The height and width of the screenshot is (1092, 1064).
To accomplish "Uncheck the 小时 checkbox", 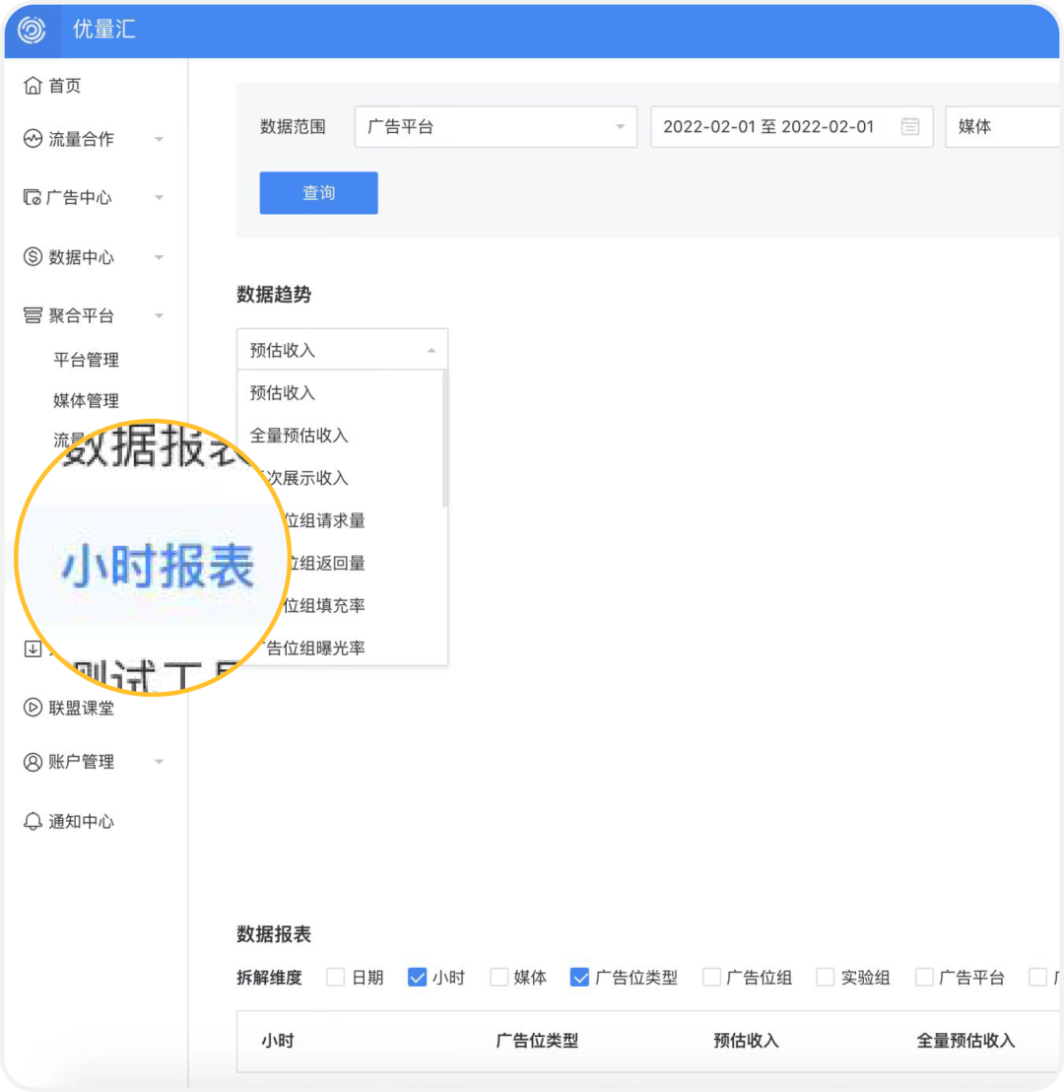I will 418,977.
